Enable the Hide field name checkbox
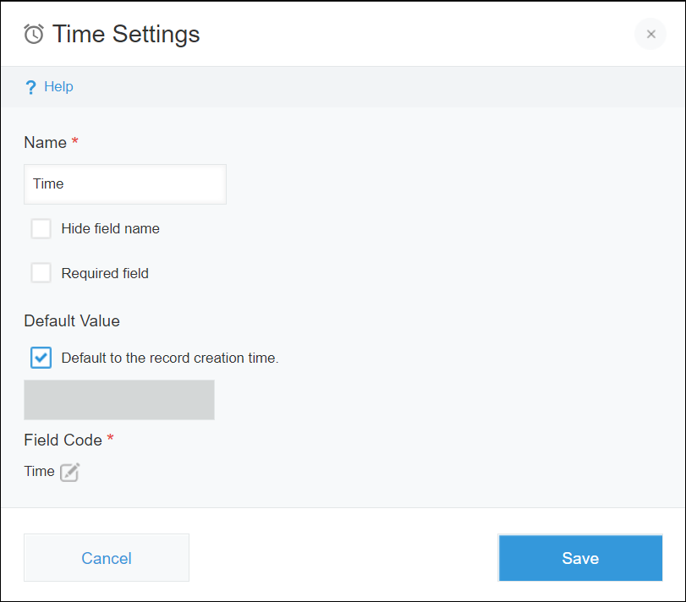 (x=41, y=228)
